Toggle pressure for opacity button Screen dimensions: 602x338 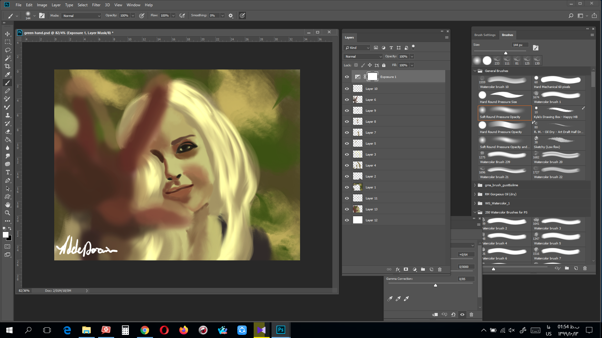[142, 16]
